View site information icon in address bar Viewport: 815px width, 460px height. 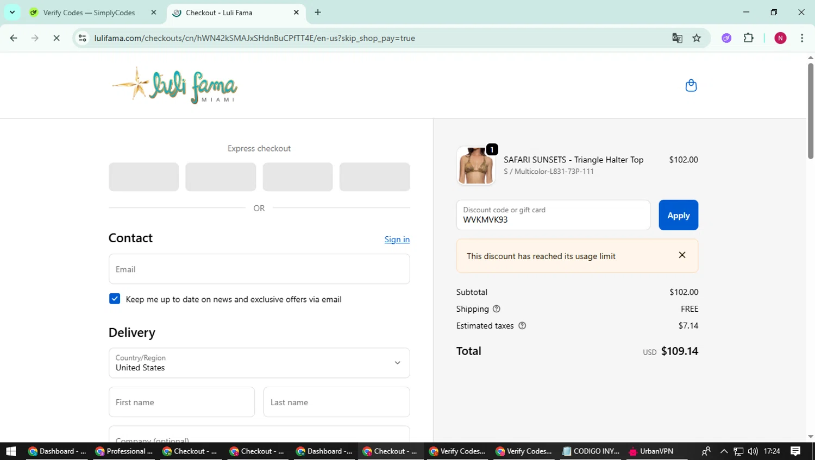tap(83, 38)
